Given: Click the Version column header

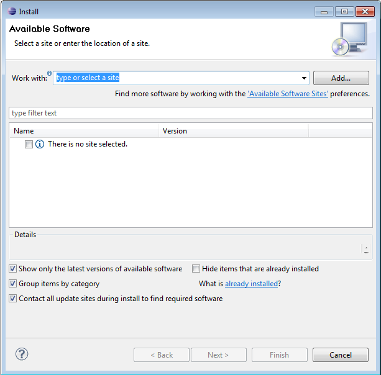Looking at the screenshot, I should pos(233,131).
